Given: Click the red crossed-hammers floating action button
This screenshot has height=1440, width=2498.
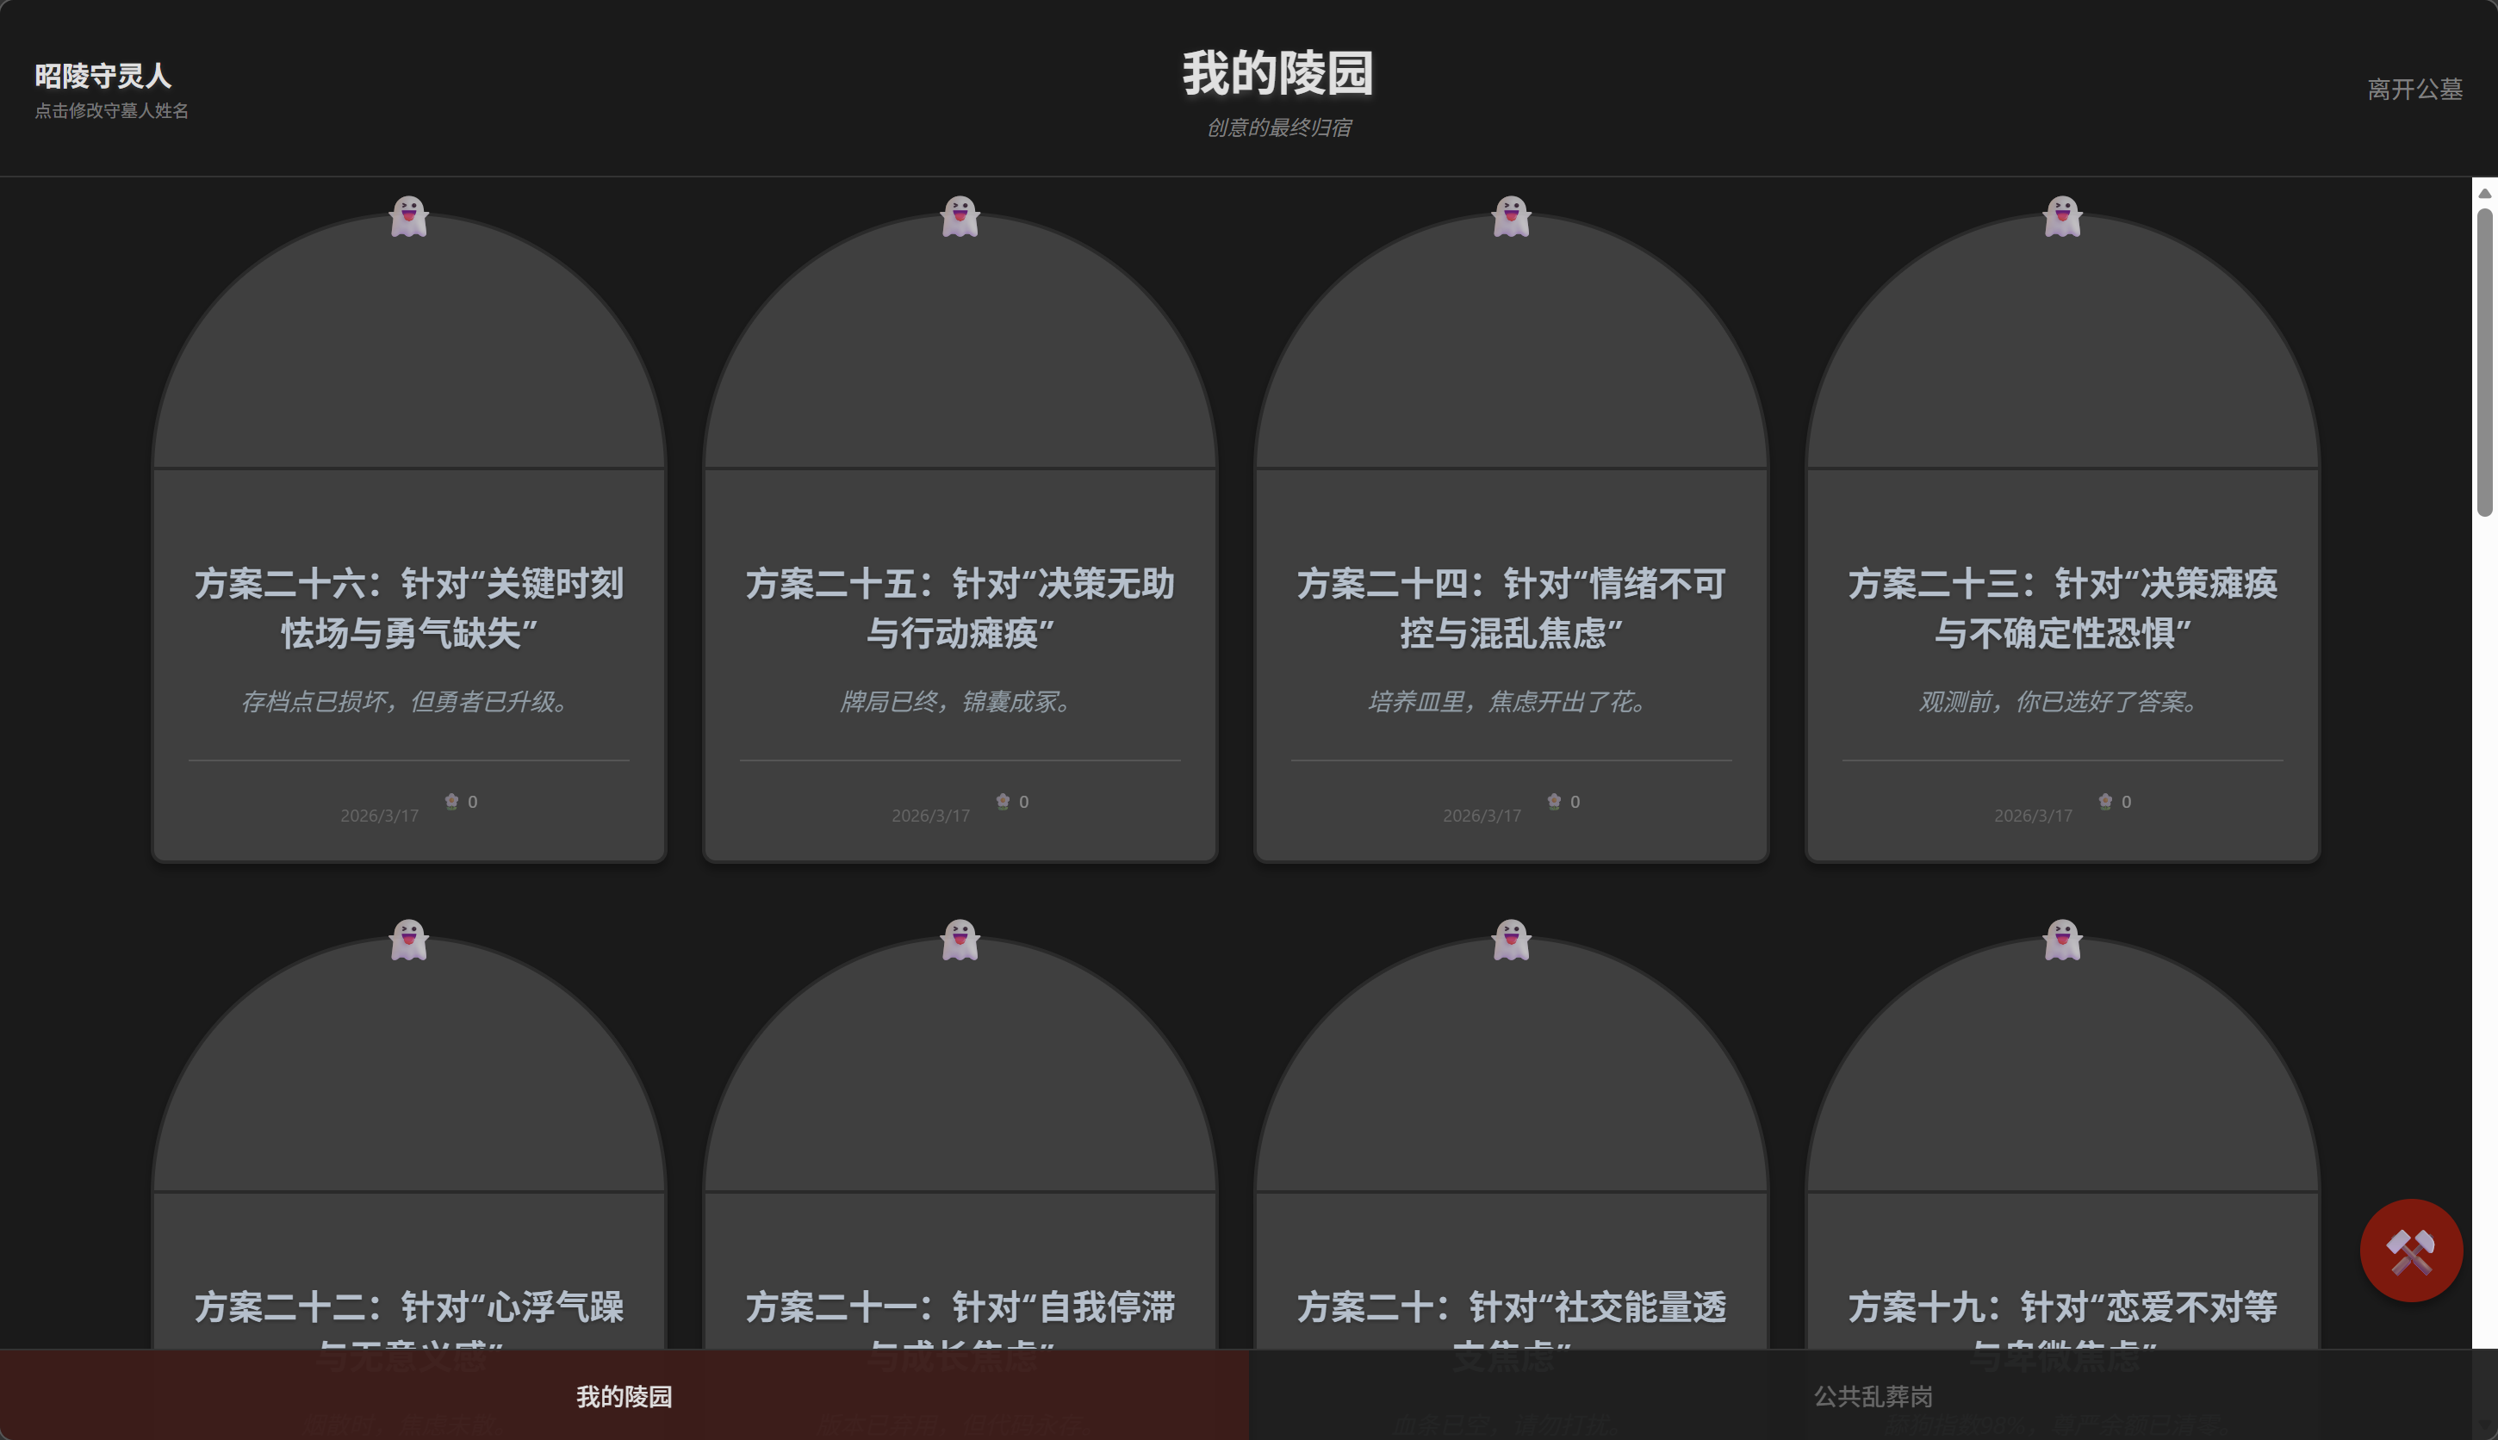Looking at the screenshot, I should pyautogui.click(x=2410, y=1251).
